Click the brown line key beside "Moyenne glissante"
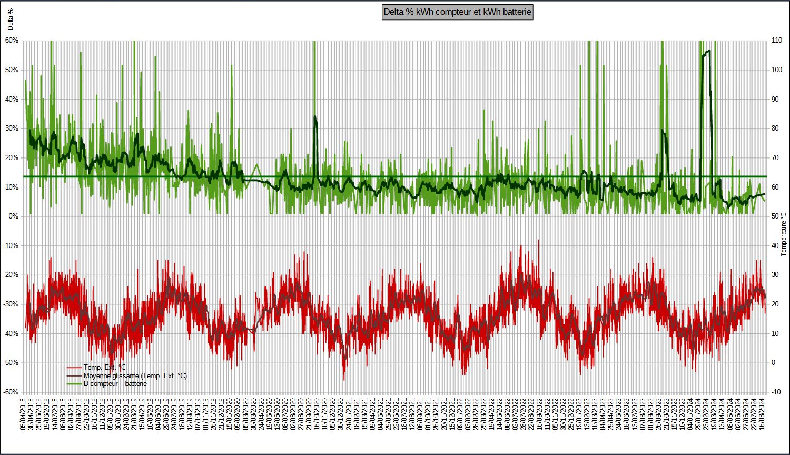This screenshot has width=790, height=455. (74, 375)
